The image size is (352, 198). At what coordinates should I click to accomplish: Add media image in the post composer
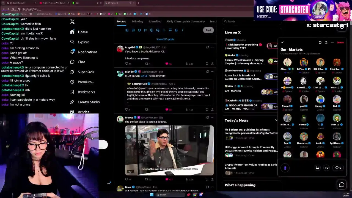127,30
